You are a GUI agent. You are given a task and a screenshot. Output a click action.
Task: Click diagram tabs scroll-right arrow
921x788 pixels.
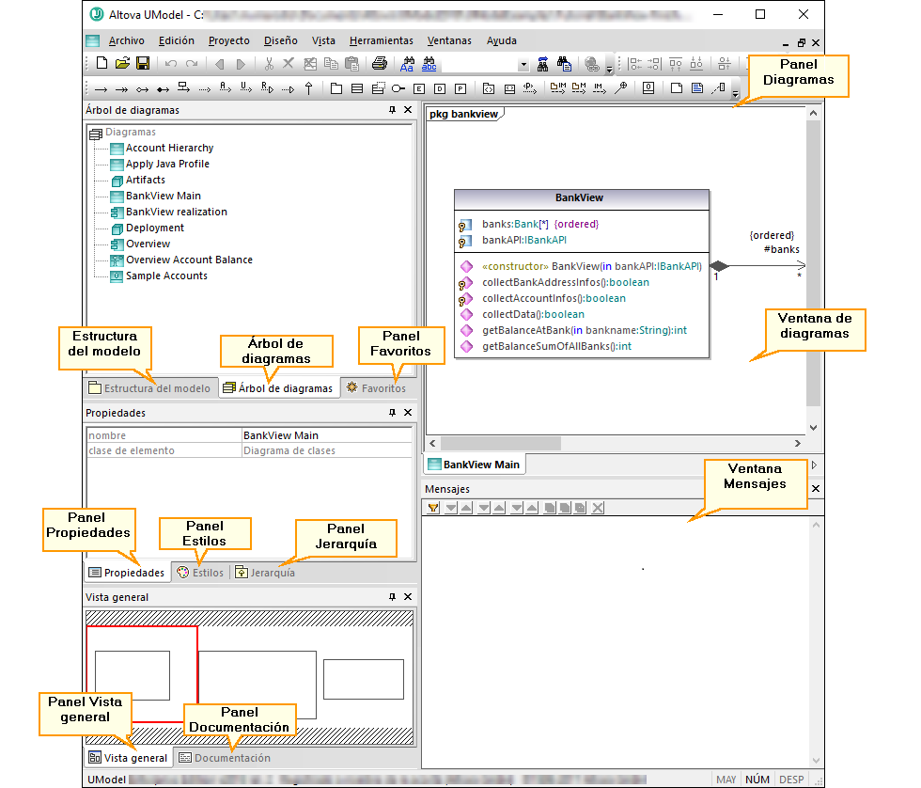(x=814, y=465)
